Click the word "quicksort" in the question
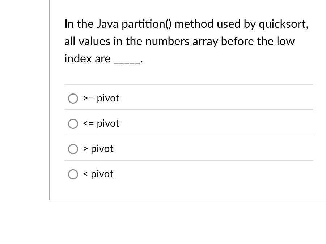Image resolution: width=326 pixels, height=244 pixels. [282, 24]
